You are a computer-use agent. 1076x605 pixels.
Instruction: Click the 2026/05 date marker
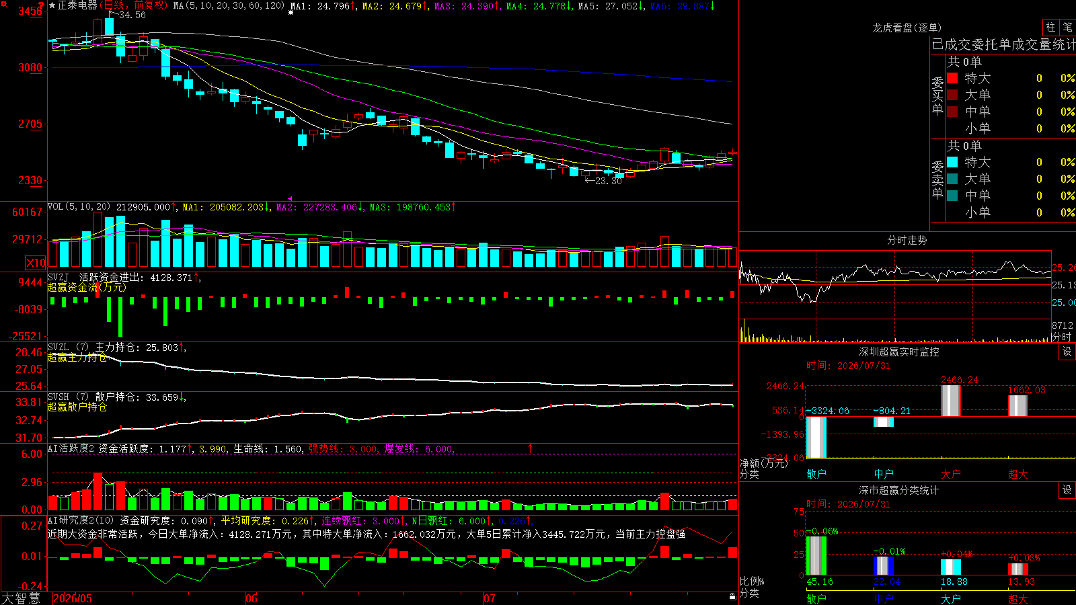click(x=73, y=598)
